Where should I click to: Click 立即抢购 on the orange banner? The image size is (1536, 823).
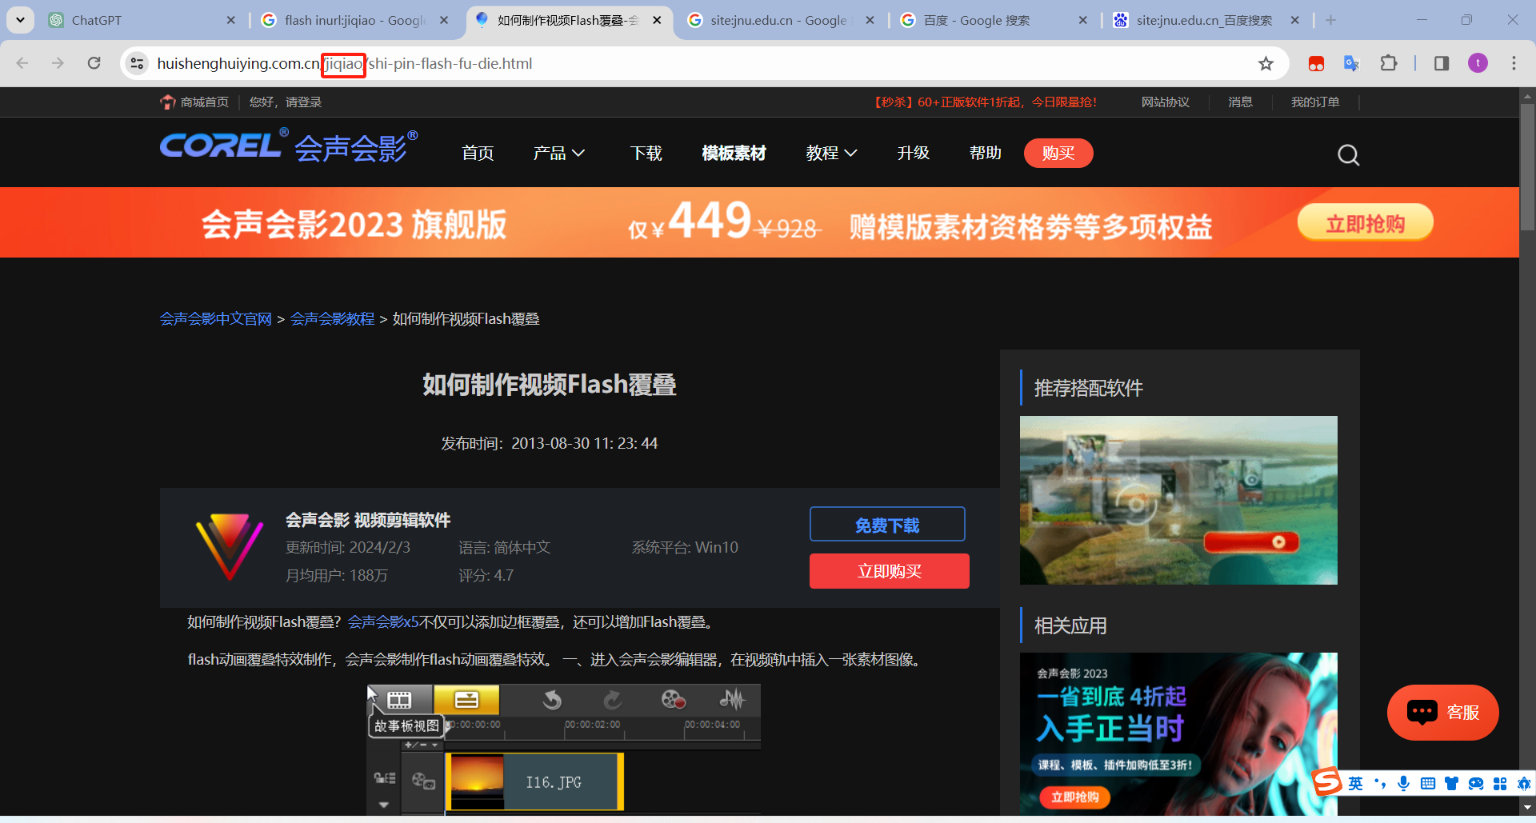(x=1365, y=223)
